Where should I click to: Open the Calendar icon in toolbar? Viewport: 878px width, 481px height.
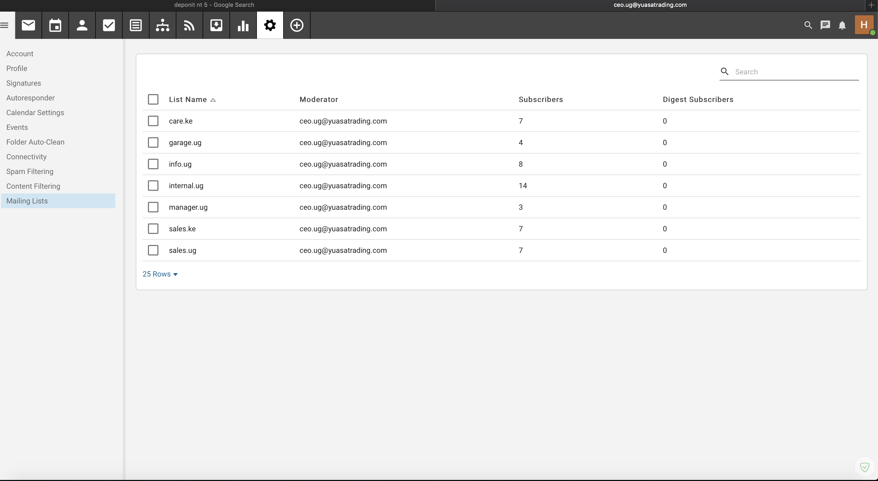point(55,25)
